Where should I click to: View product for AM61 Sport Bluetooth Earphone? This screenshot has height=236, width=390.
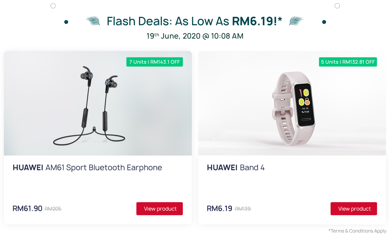coord(160,209)
